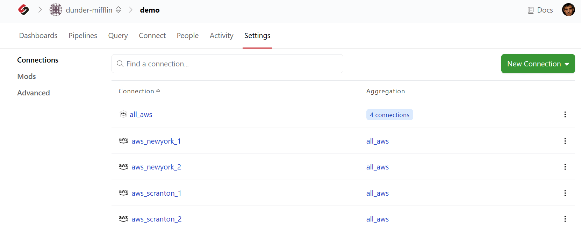
Task: Switch to the Activity tab
Action: [x=221, y=36]
